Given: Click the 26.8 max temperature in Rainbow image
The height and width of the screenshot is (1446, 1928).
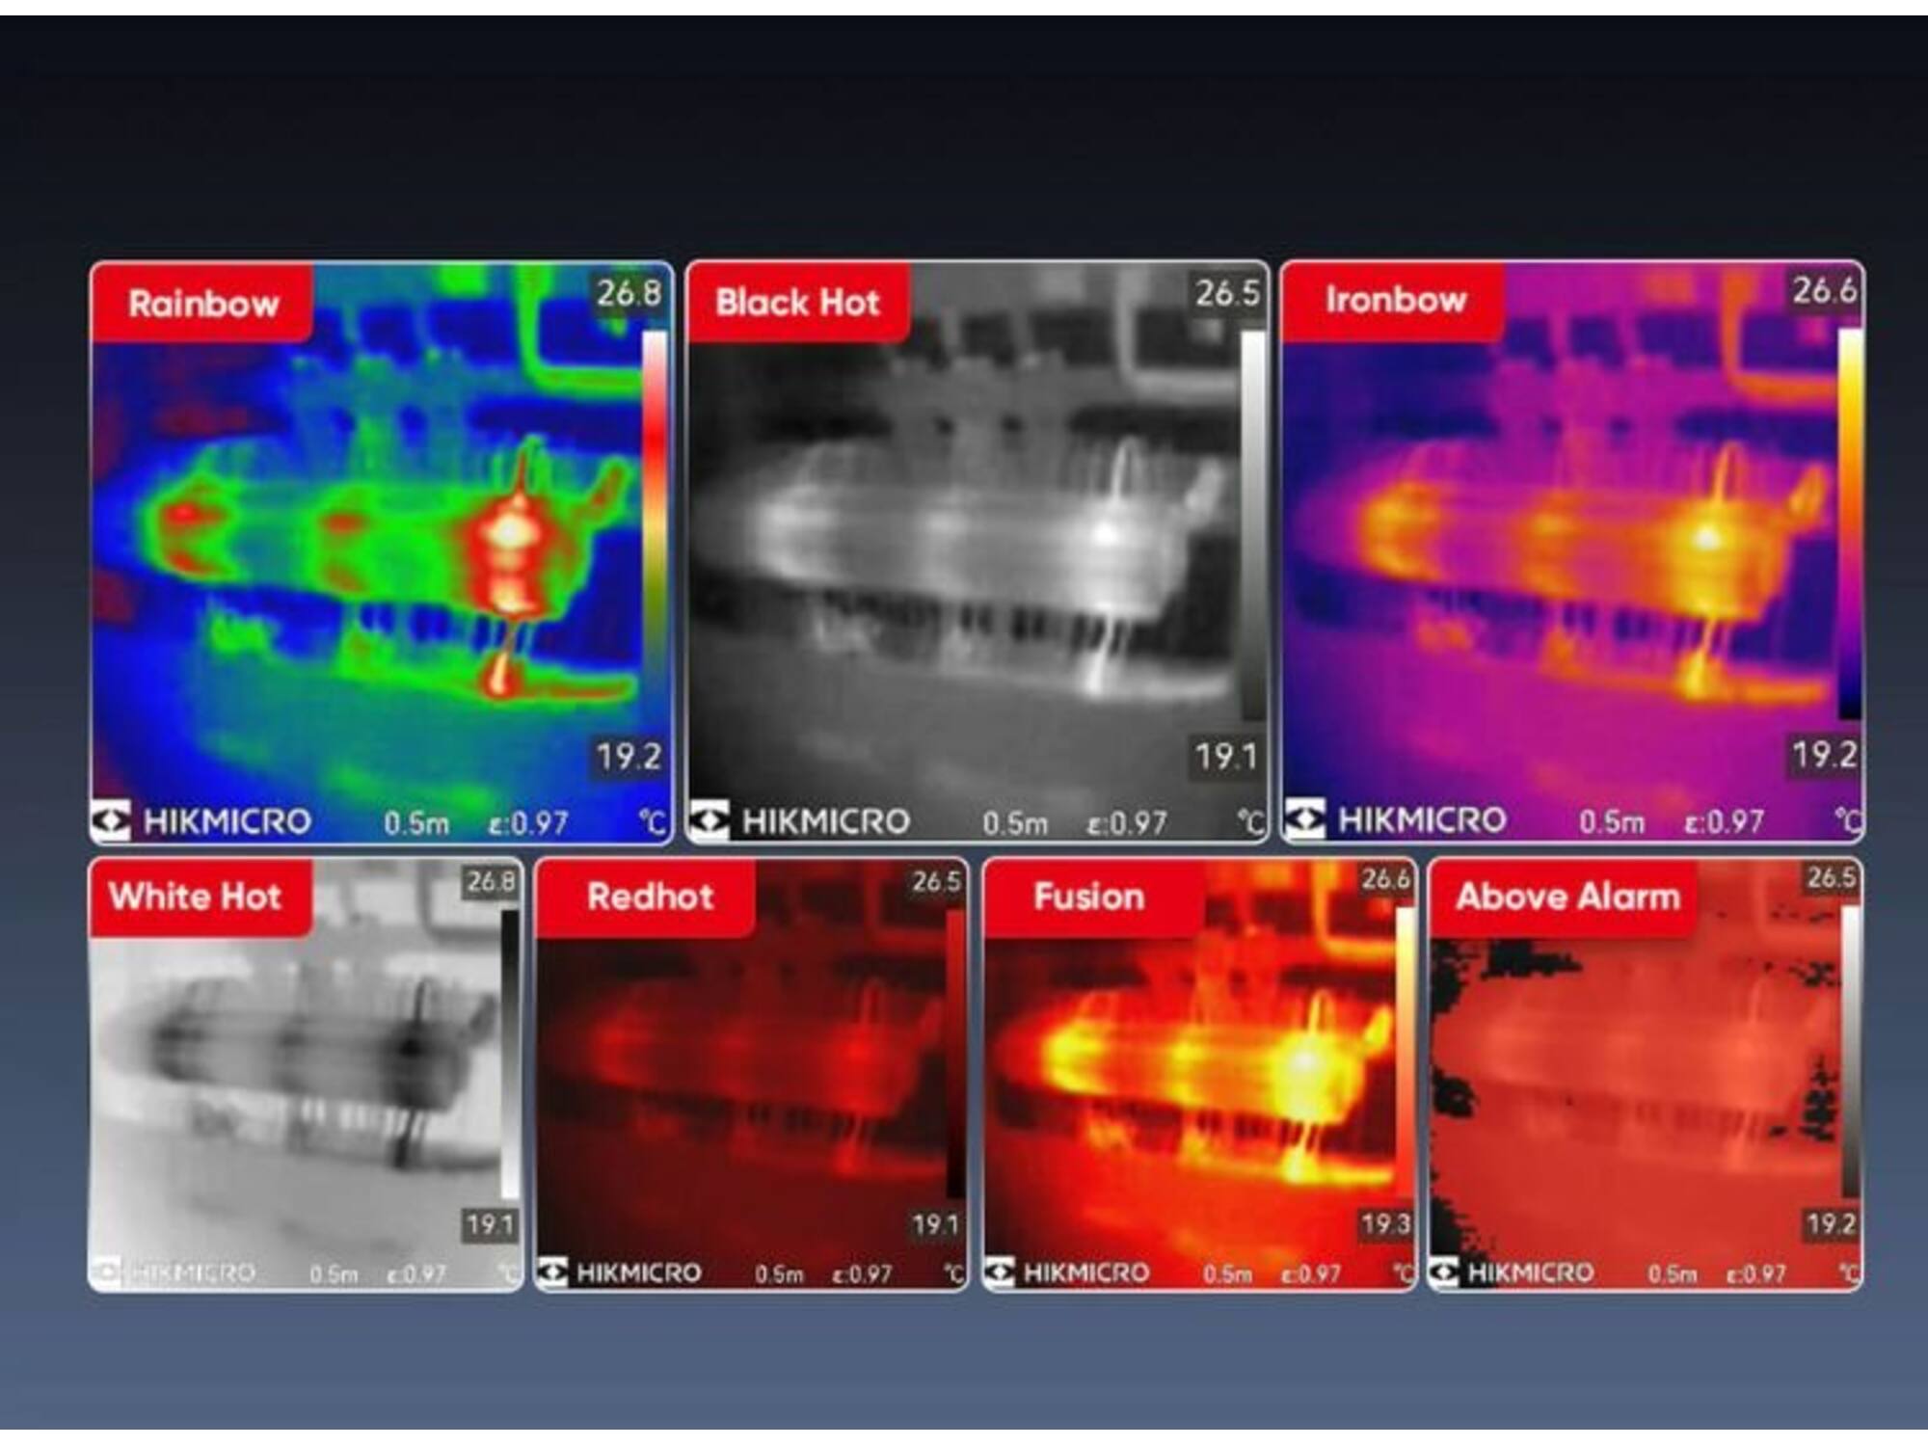Looking at the screenshot, I should pyautogui.click(x=629, y=293).
